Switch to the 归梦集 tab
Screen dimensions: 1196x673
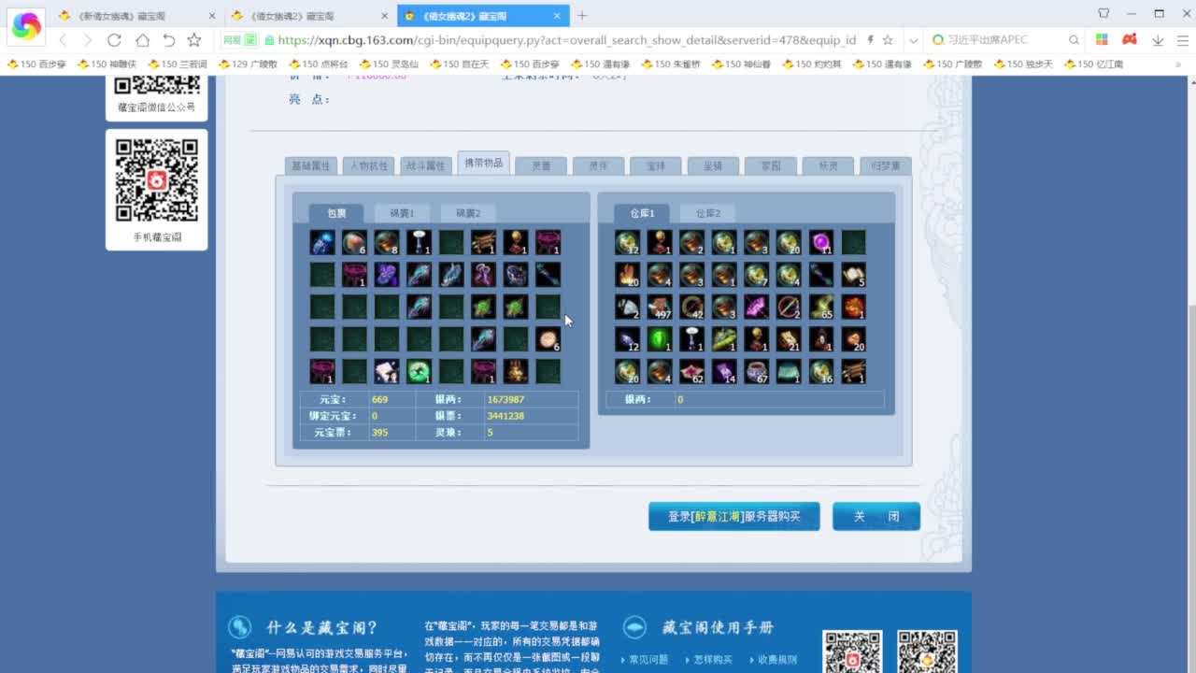click(885, 166)
